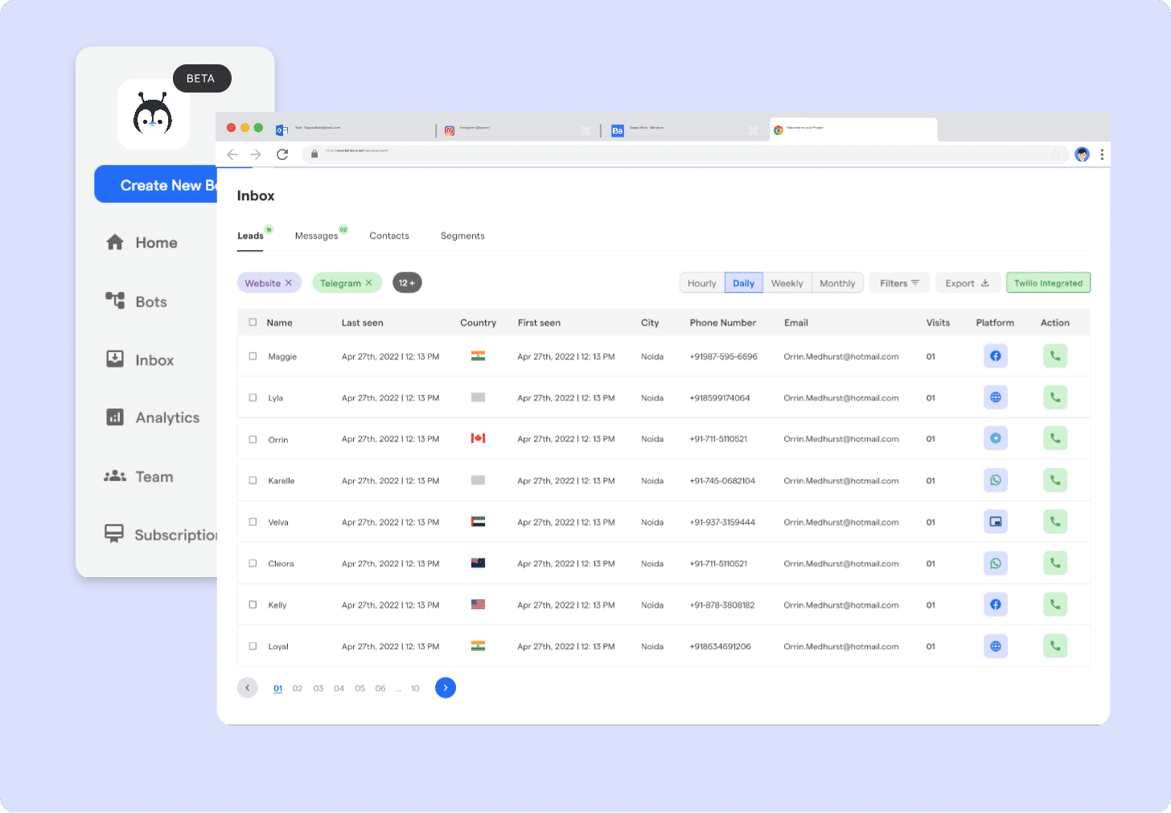Switch to the Segments tab
The image size is (1171, 813).
click(x=462, y=236)
